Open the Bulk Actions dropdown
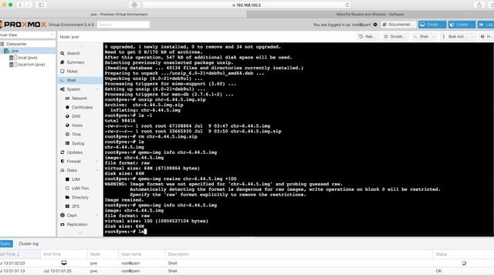 [x=458, y=37]
